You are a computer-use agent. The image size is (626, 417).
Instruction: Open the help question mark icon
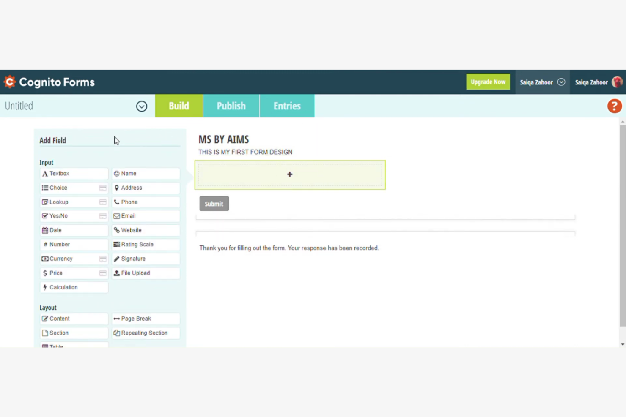click(614, 106)
